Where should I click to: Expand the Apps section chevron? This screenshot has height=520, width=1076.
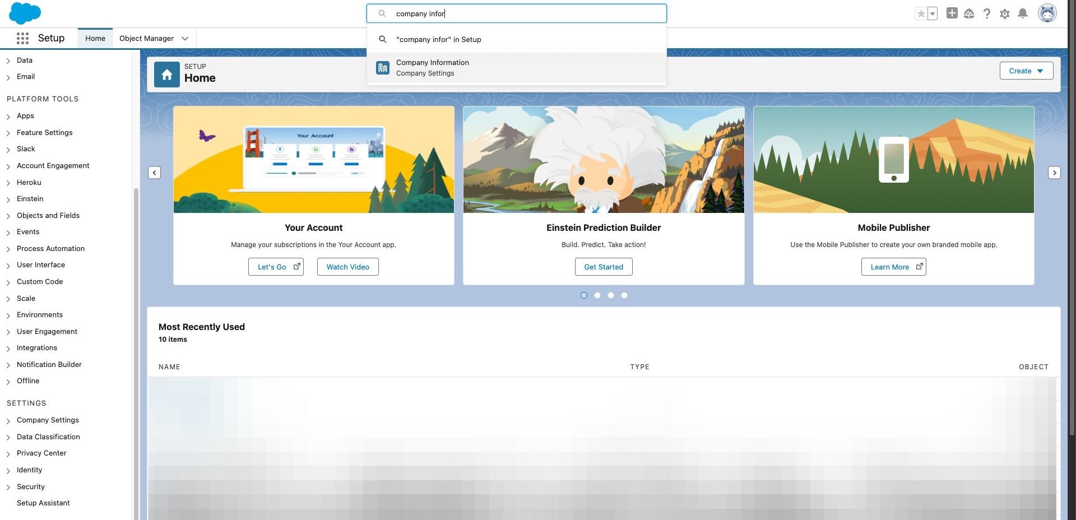[x=8, y=117]
